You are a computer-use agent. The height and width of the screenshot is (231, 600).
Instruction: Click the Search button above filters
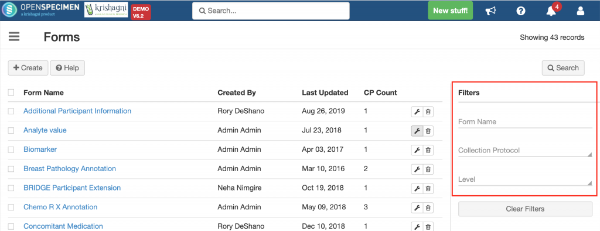pyautogui.click(x=563, y=68)
